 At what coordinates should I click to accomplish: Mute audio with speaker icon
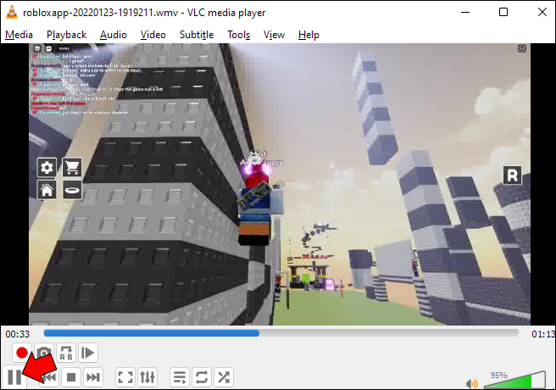coord(472,383)
